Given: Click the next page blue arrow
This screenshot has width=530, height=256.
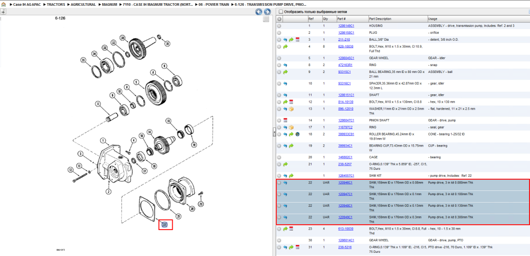Looking at the screenshot, I should pos(267,12).
